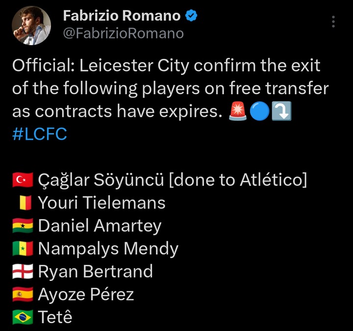Click the blue verified badge
The image size is (353, 331).
[x=191, y=16]
